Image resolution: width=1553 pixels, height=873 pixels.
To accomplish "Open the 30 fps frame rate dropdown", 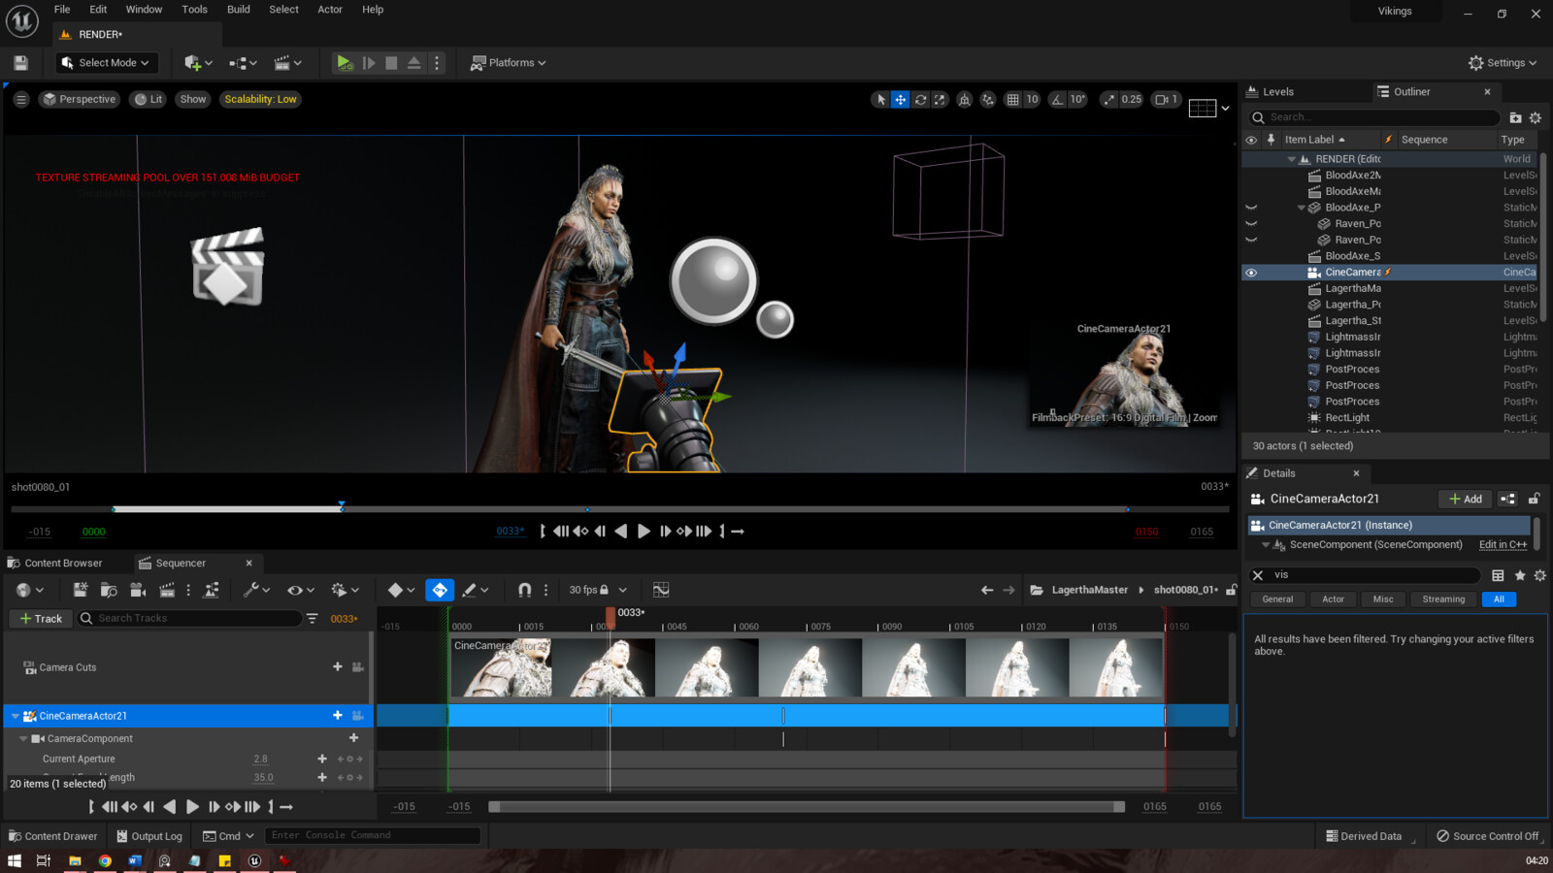I will click(597, 590).
